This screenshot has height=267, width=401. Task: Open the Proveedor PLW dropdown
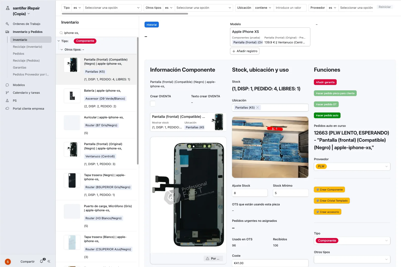(x=386, y=166)
